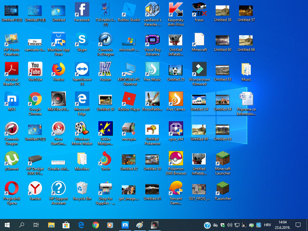308x231 pixels.
Task: Open Google Chrome from the taskbar
Action: tap(95, 225)
